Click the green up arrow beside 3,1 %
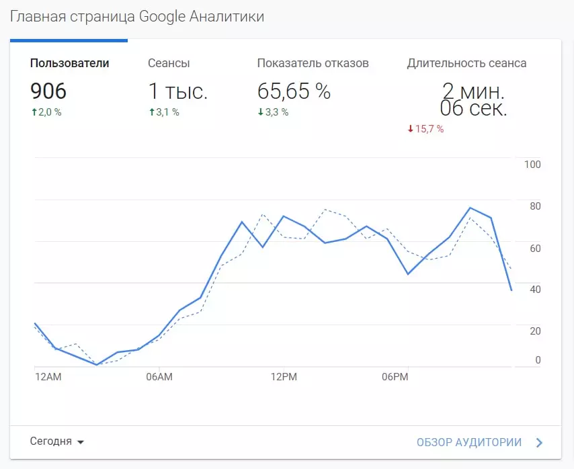The width and height of the screenshot is (574, 469). click(151, 112)
